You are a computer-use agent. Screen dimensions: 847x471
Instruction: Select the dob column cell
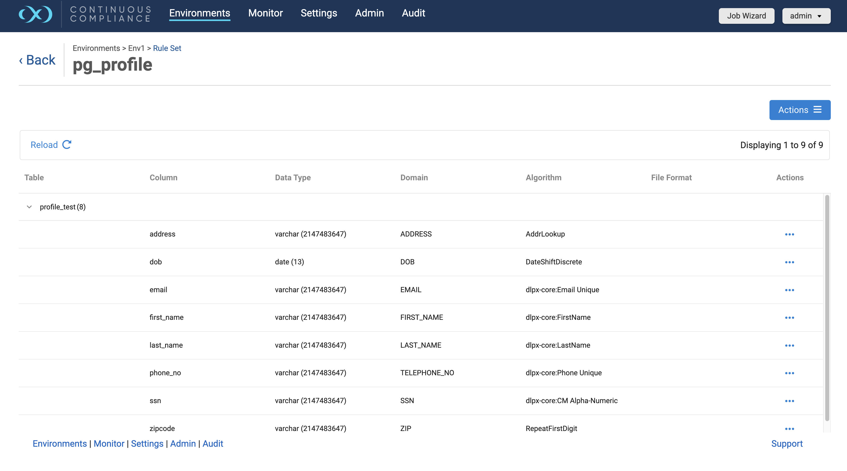[x=156, y=262]
